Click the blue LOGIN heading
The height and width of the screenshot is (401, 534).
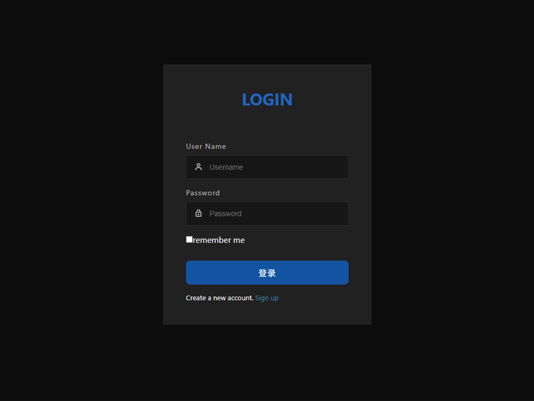(267, 100)
